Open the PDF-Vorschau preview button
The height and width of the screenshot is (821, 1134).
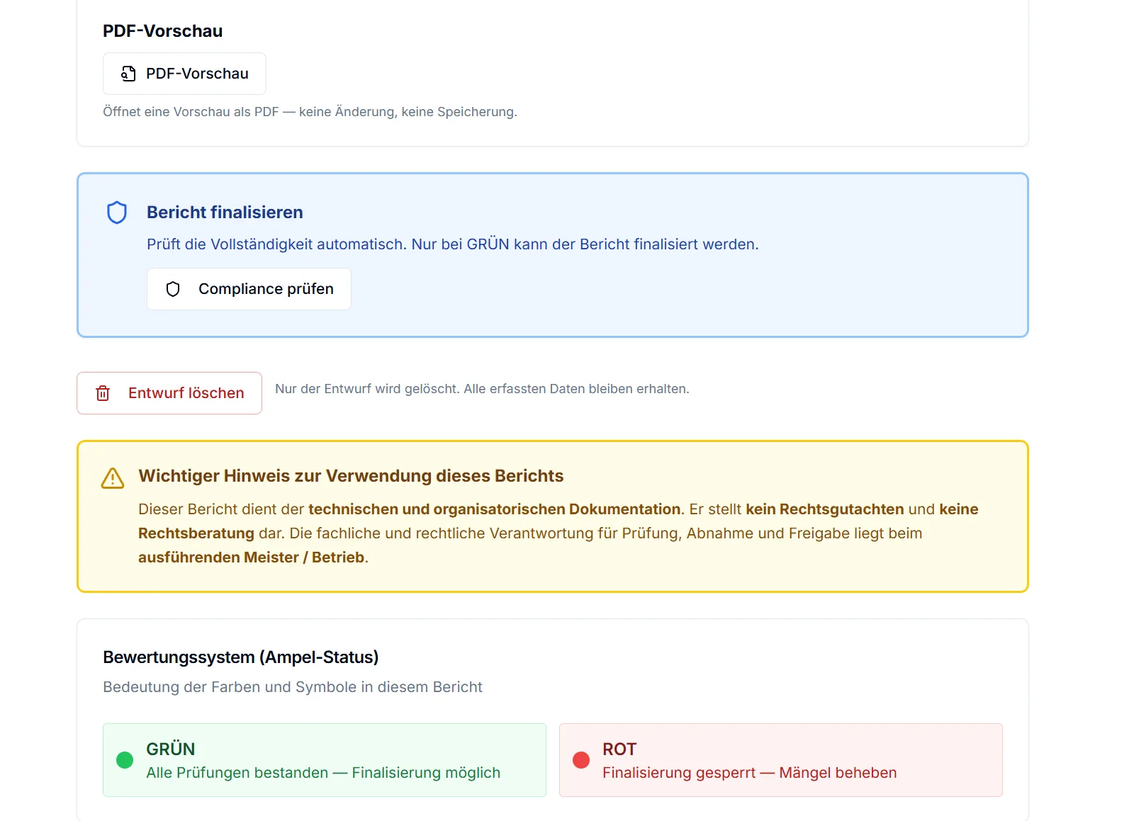click(x=184, y=74)
